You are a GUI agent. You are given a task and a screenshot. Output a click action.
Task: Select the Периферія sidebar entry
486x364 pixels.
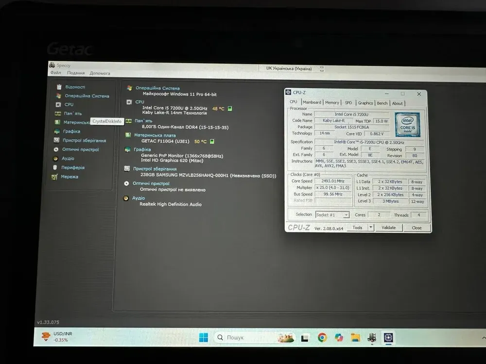(x=72, y=168)
